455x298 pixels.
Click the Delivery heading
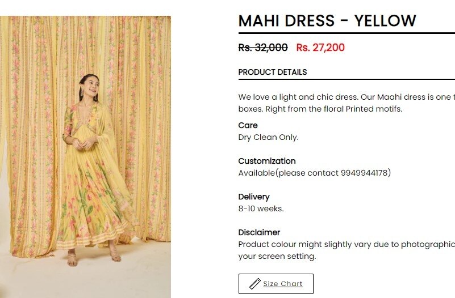pyautogui.click(x=254, y=197)
